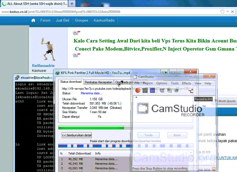Open the Jual Beli link in navbar
The image size is (237, 172).
click(x=63, y=20)
